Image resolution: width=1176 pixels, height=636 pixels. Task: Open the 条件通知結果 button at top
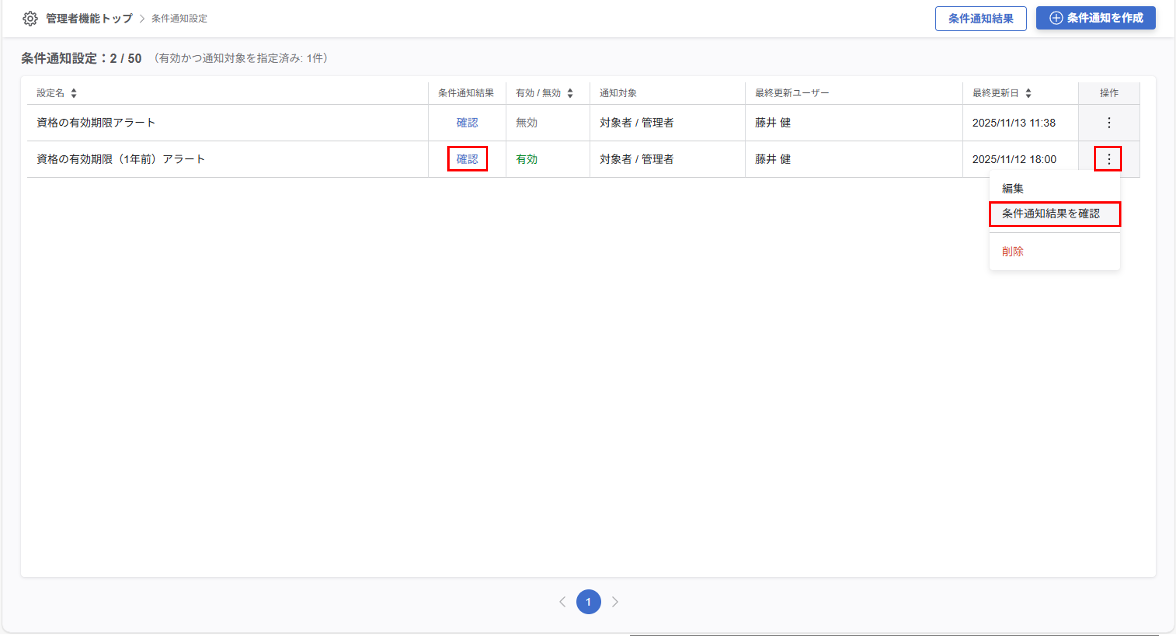tap(980, 19)
